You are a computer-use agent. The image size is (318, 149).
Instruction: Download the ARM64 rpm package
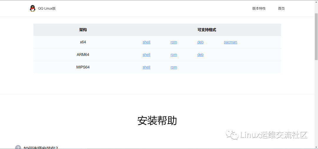click(174, 55)
